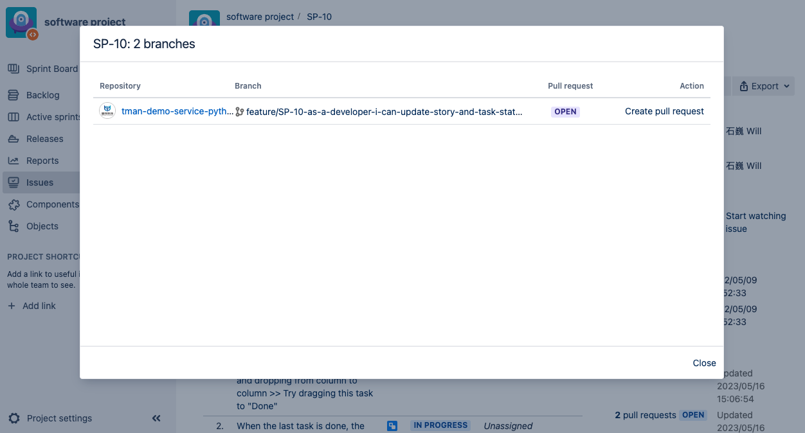Open Issues in the sidebar

40,182
